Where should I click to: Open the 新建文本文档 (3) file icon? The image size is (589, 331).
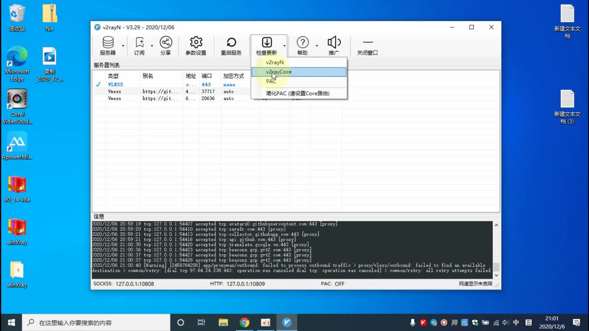point(567,107)
